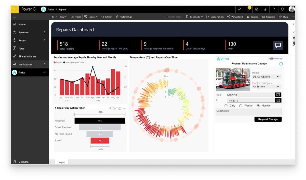Open the Problem Category dropdown
Screen dimensions: 306x180
coord(266,86)
